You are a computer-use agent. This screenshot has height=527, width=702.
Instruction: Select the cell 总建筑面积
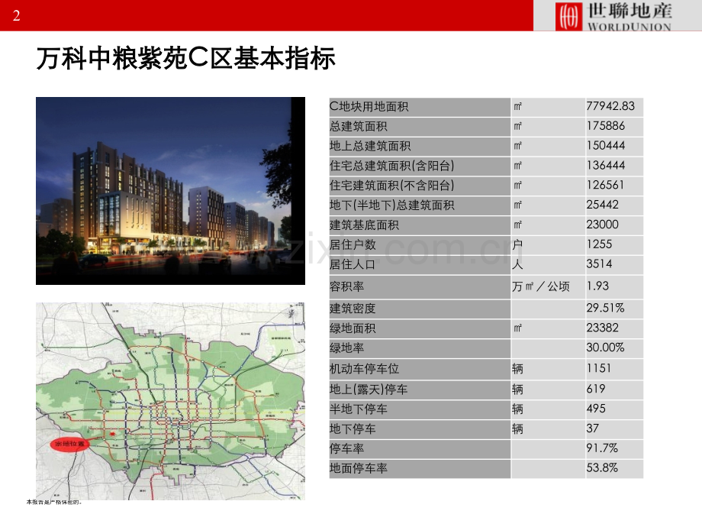[420, 126]
